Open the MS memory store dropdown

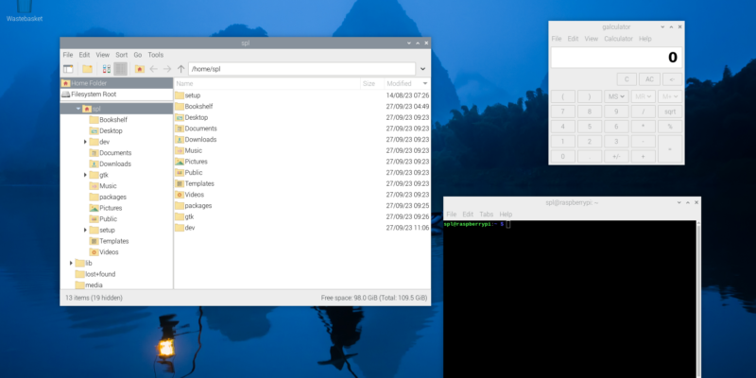click(616, 96)
